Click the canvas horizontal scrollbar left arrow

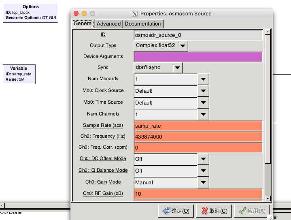pos(2,206)
